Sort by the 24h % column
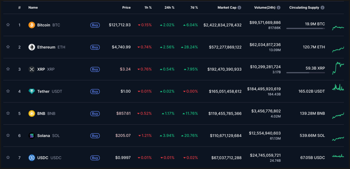Image resolution: width=350 pixels, height=169 pixels. click(170, 8)
